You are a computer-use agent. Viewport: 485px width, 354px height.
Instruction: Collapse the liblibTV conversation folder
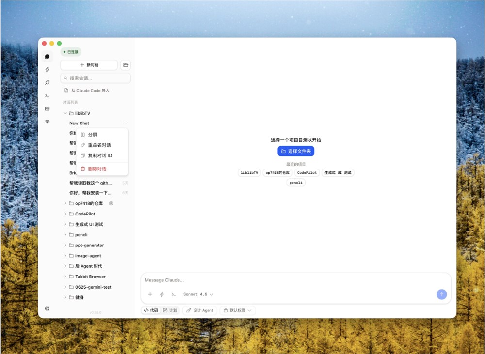coord(65,113)
